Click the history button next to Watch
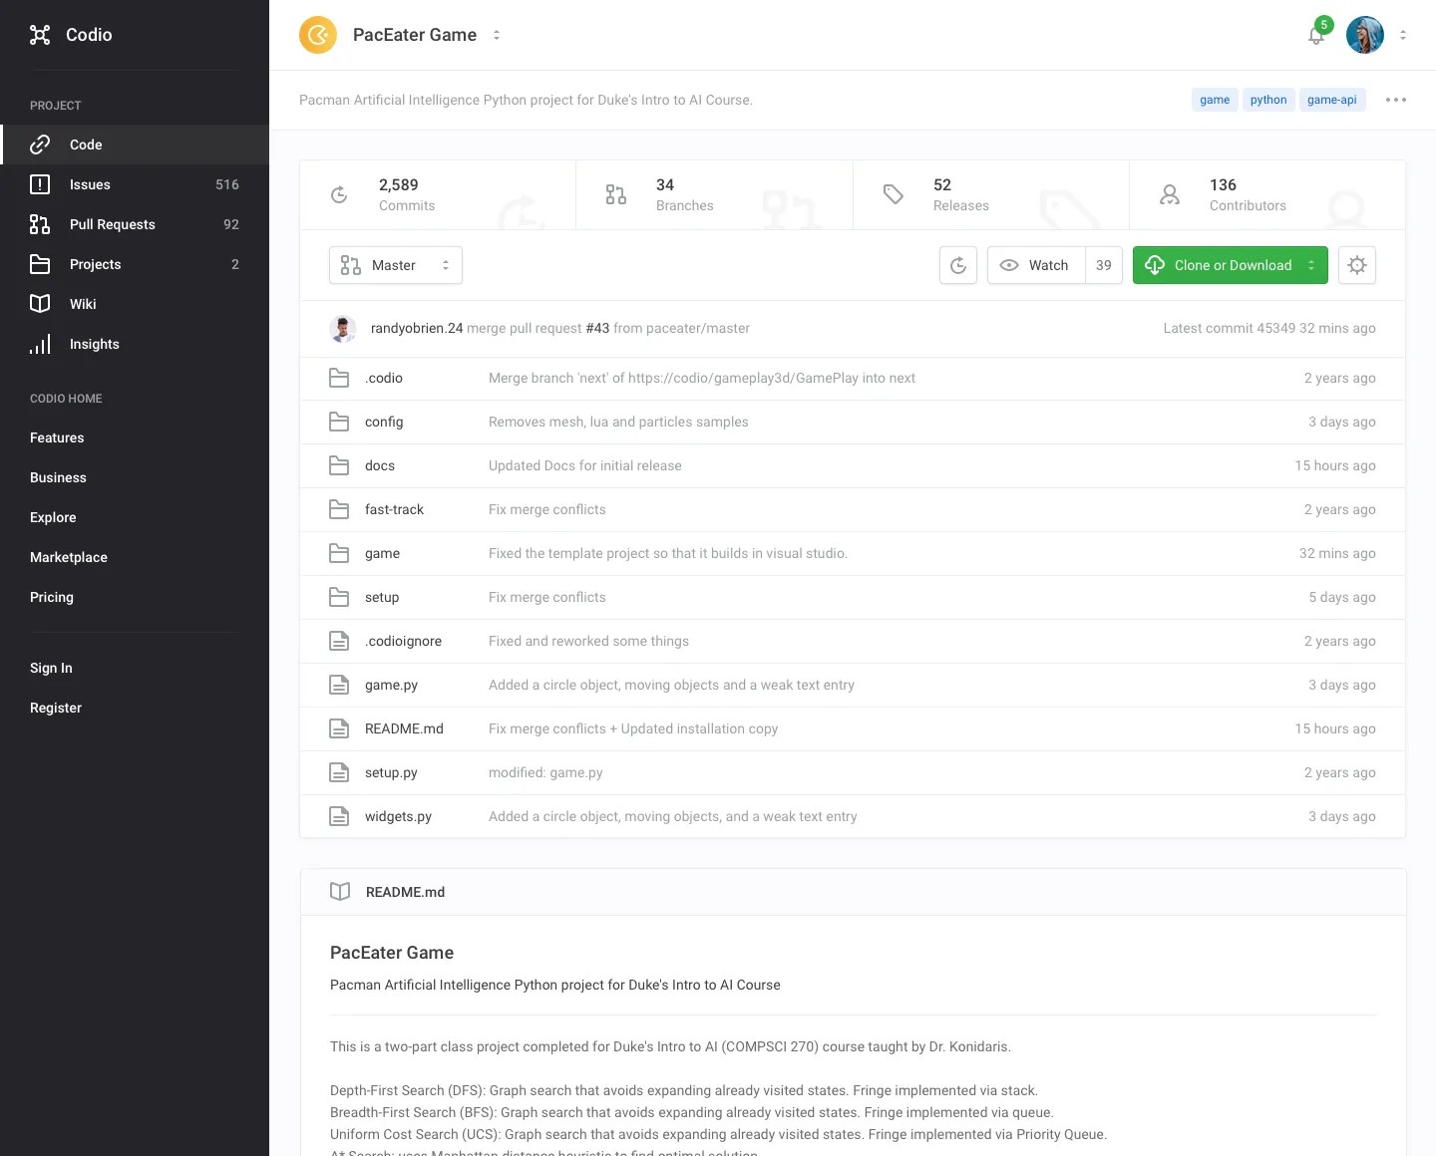This screenshot has height=1156, width=1436. coord(958,265)
